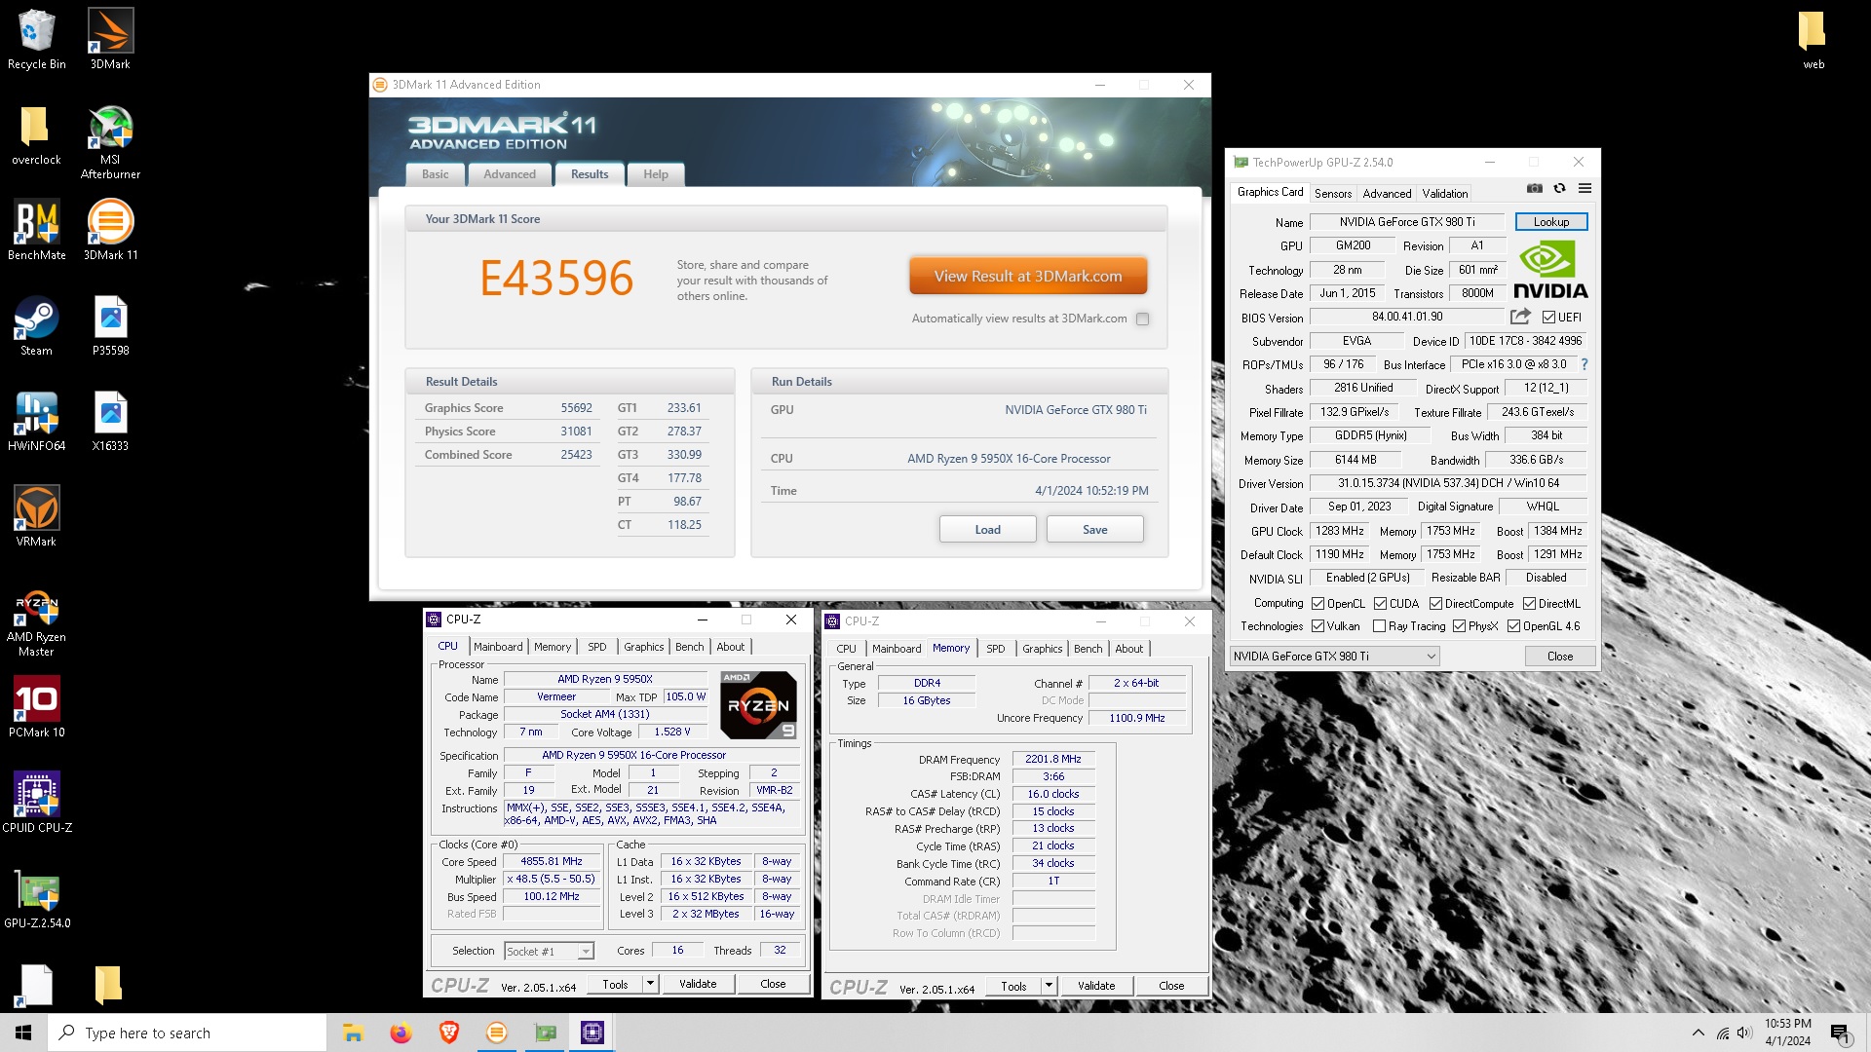1871x1052 pixels.
Task: Select Bench tab in CPU-Z CPU window
Action: pyautogui.click(x=689, y=647)
